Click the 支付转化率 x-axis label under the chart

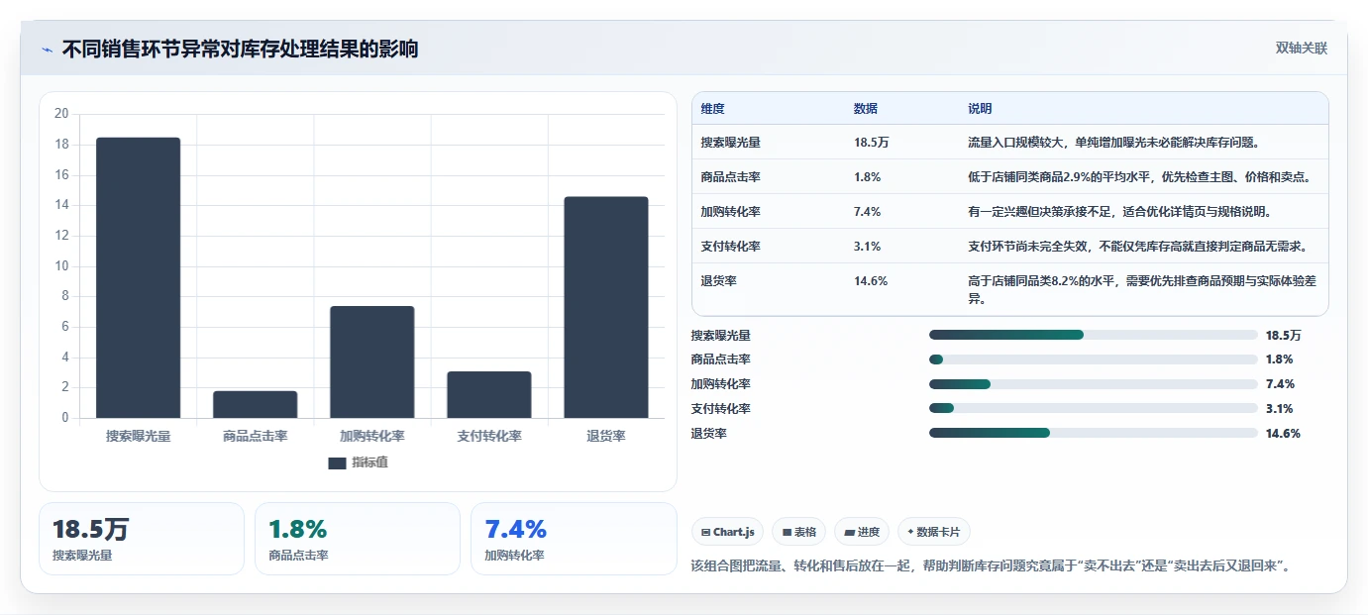coord(489,436)
